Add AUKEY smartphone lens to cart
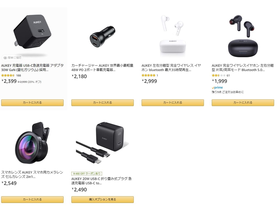Screen dimensions: 277x206 [32, 199]
